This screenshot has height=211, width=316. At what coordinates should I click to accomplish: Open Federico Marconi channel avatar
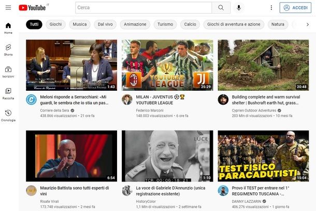coord(127,100)
